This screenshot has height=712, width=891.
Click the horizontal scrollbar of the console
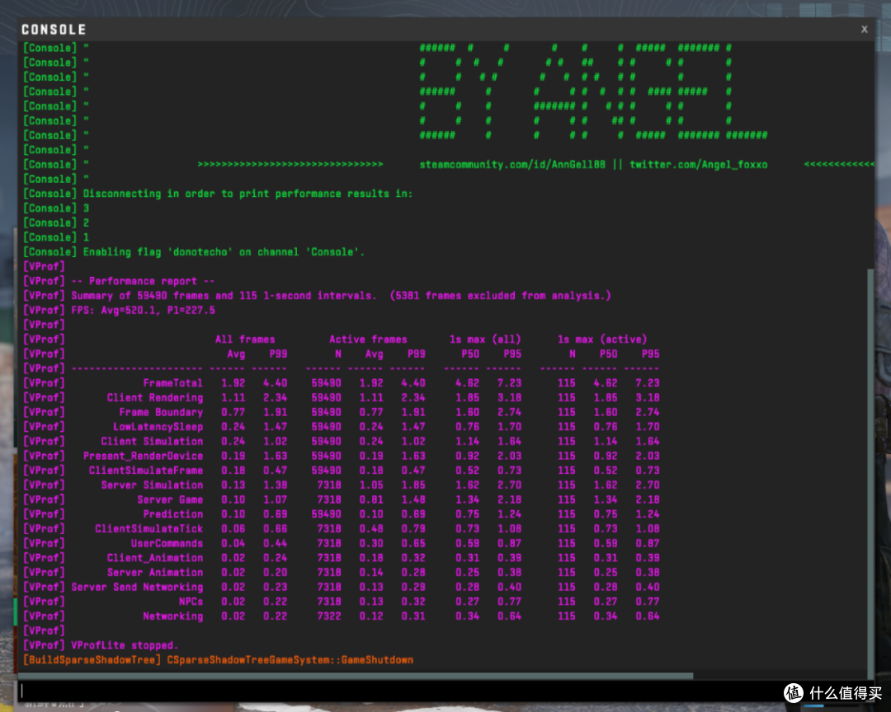tap(356, 676)
